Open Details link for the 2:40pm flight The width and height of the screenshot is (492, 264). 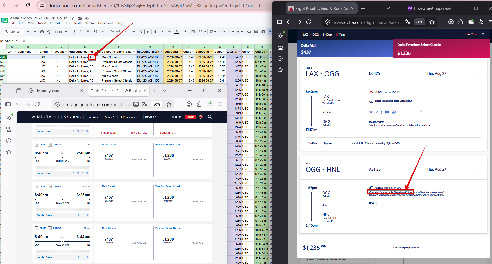pyautogui.click(x=40, y=174)
